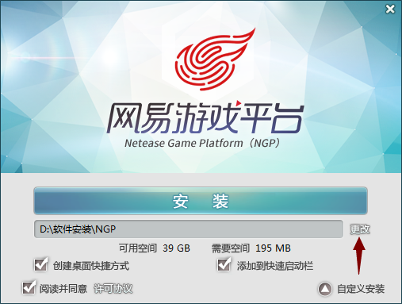Screen dimensions: 402x304
Task: Toggle the 阅读并同意 agreement checkbox
Action: (29, 287)
